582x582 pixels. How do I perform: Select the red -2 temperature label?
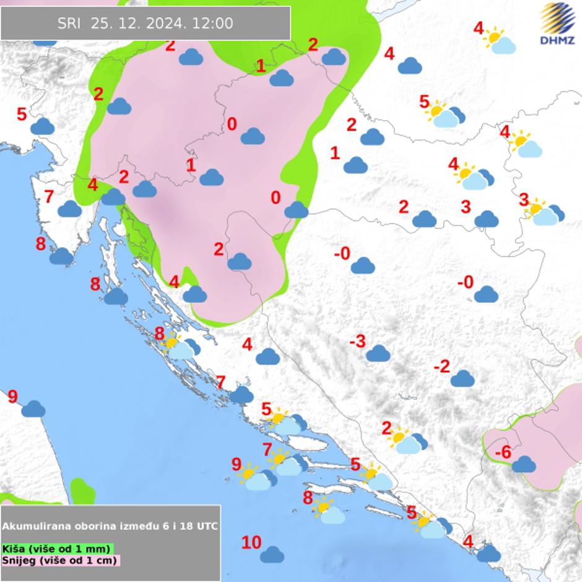coord(441,367)
